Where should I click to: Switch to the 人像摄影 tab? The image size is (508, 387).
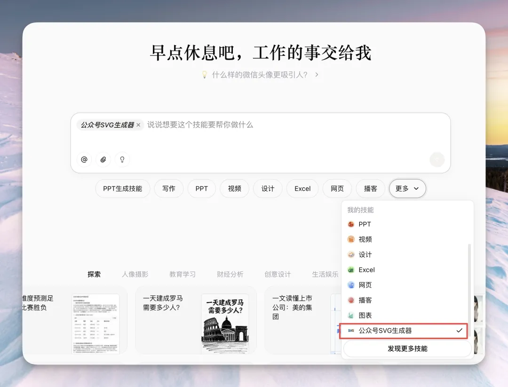pos(135,275)
